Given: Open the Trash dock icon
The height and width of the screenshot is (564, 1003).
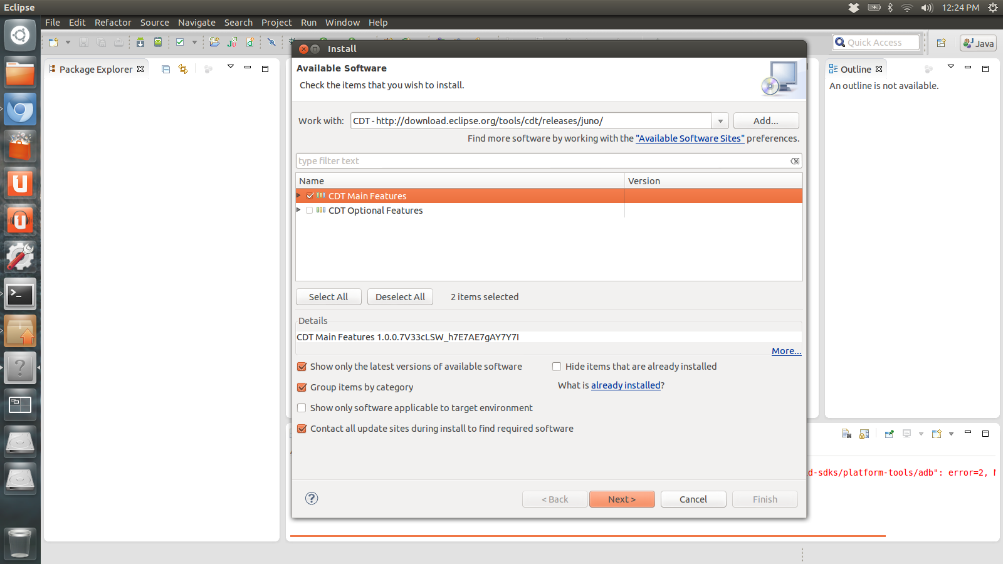Looking at the screenshot, I should point(20,543).
